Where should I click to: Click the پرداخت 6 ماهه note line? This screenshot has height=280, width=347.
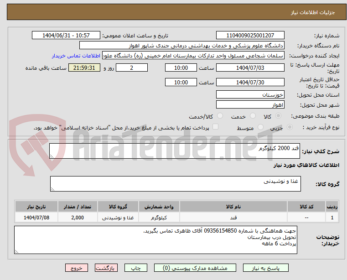tap(279, 244)
